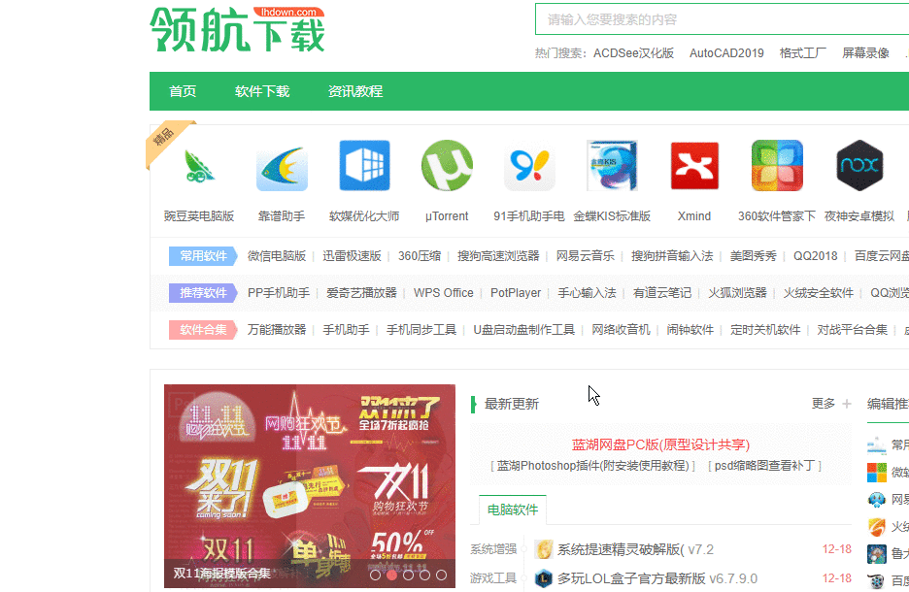Open the 火狐浏览器 link

tap(737, 293)
